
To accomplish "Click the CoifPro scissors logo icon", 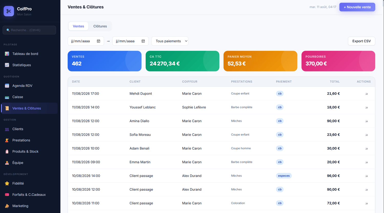I will pyautogui.click(x=9, y=11).
